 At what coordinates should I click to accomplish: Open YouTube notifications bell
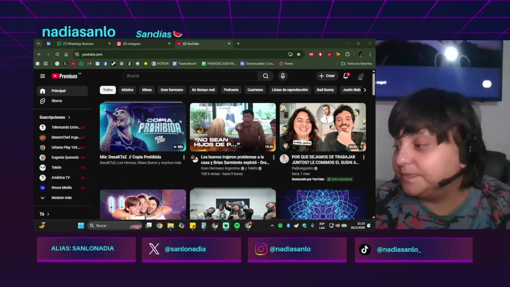[x=346, y=76]
